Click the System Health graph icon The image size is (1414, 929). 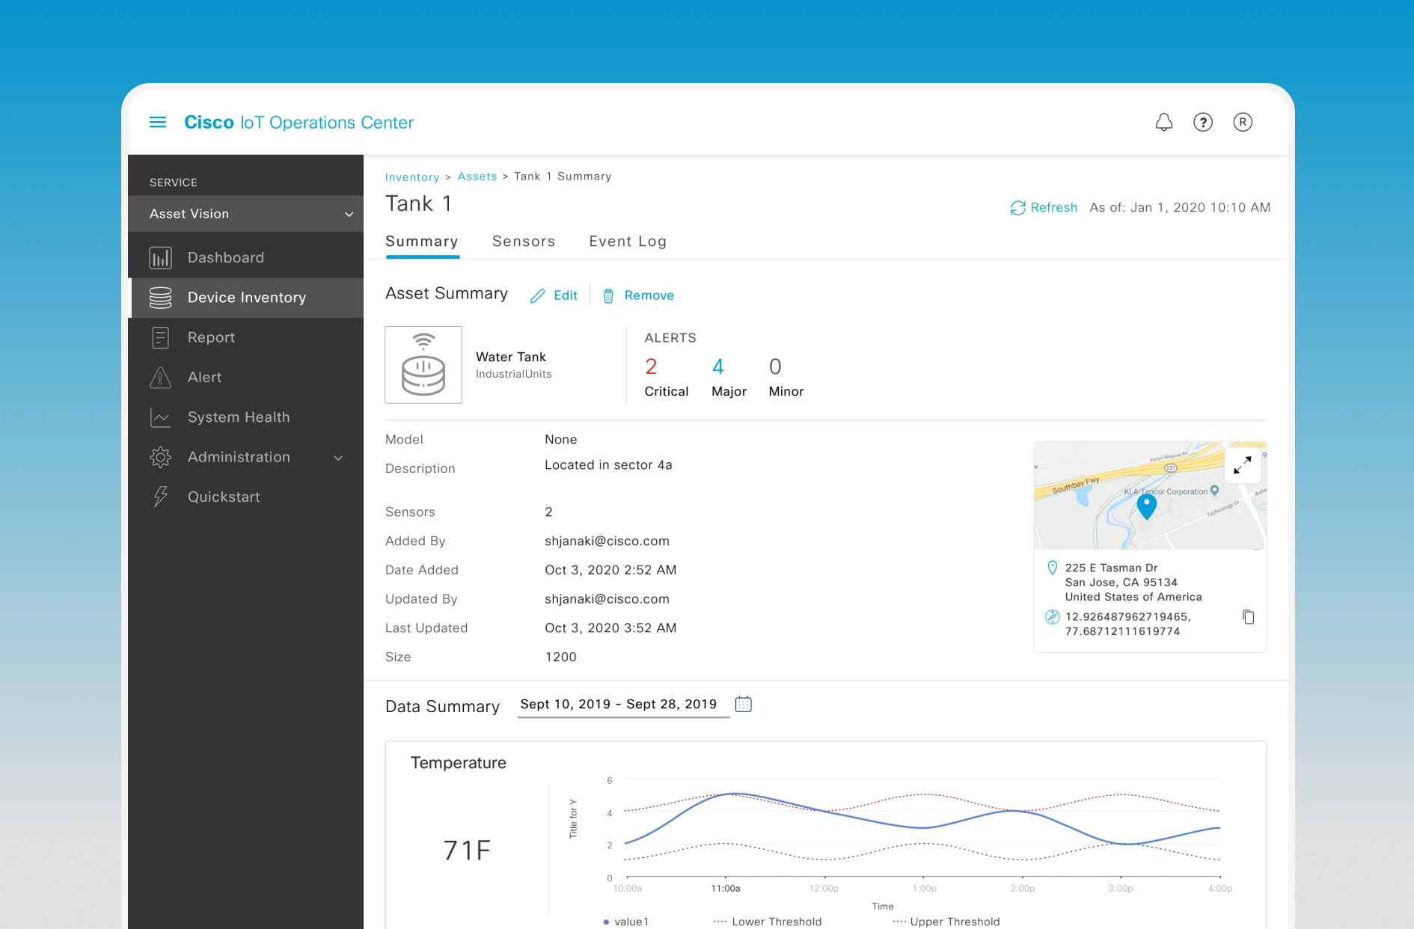[x=161, y=417]
